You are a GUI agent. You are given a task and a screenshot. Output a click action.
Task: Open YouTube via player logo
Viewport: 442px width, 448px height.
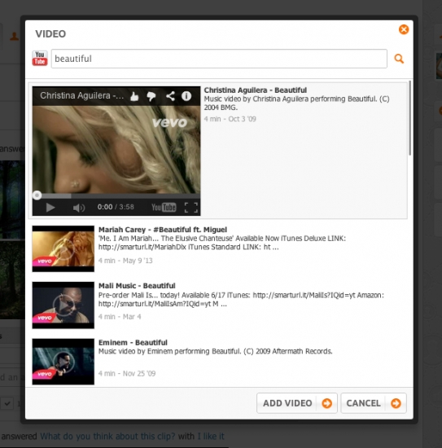tap(164, 207)
